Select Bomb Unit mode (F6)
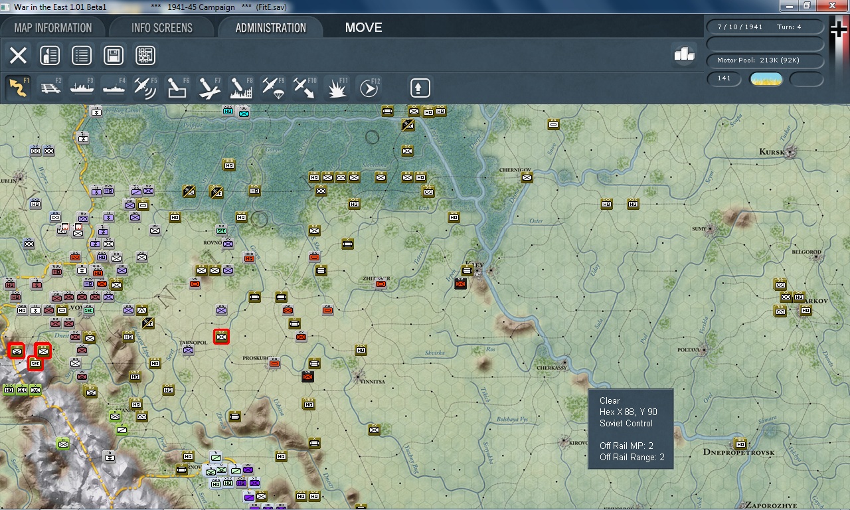The image size is (850, 510). pyautogui.click(x=178, y=88)
